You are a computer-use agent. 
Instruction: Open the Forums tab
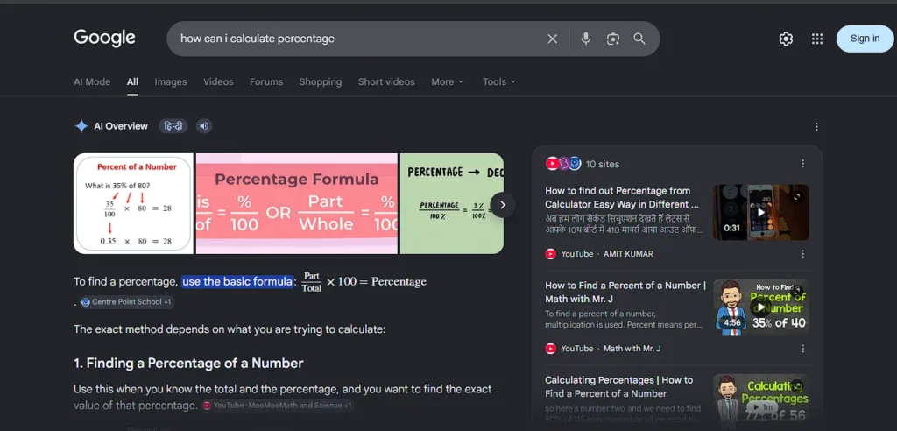(266, 81)
